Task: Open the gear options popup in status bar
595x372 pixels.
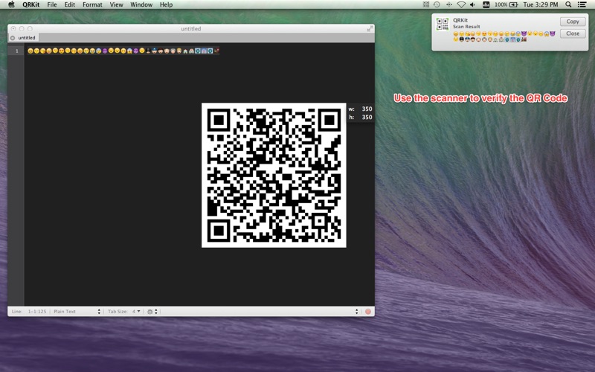Action: point(152,311)
